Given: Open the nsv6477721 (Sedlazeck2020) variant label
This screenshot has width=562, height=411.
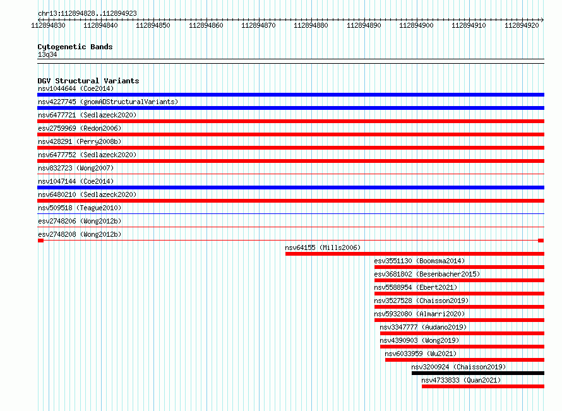Looking at the screenshot, I should (87, 115).
